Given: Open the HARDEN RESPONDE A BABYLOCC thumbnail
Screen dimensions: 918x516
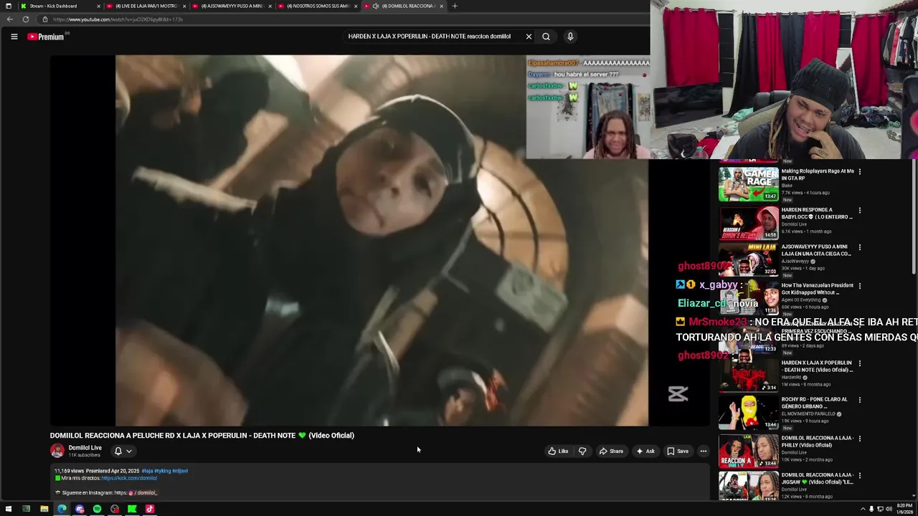Looking at the screenshot, I should click(x=748, y=222).
